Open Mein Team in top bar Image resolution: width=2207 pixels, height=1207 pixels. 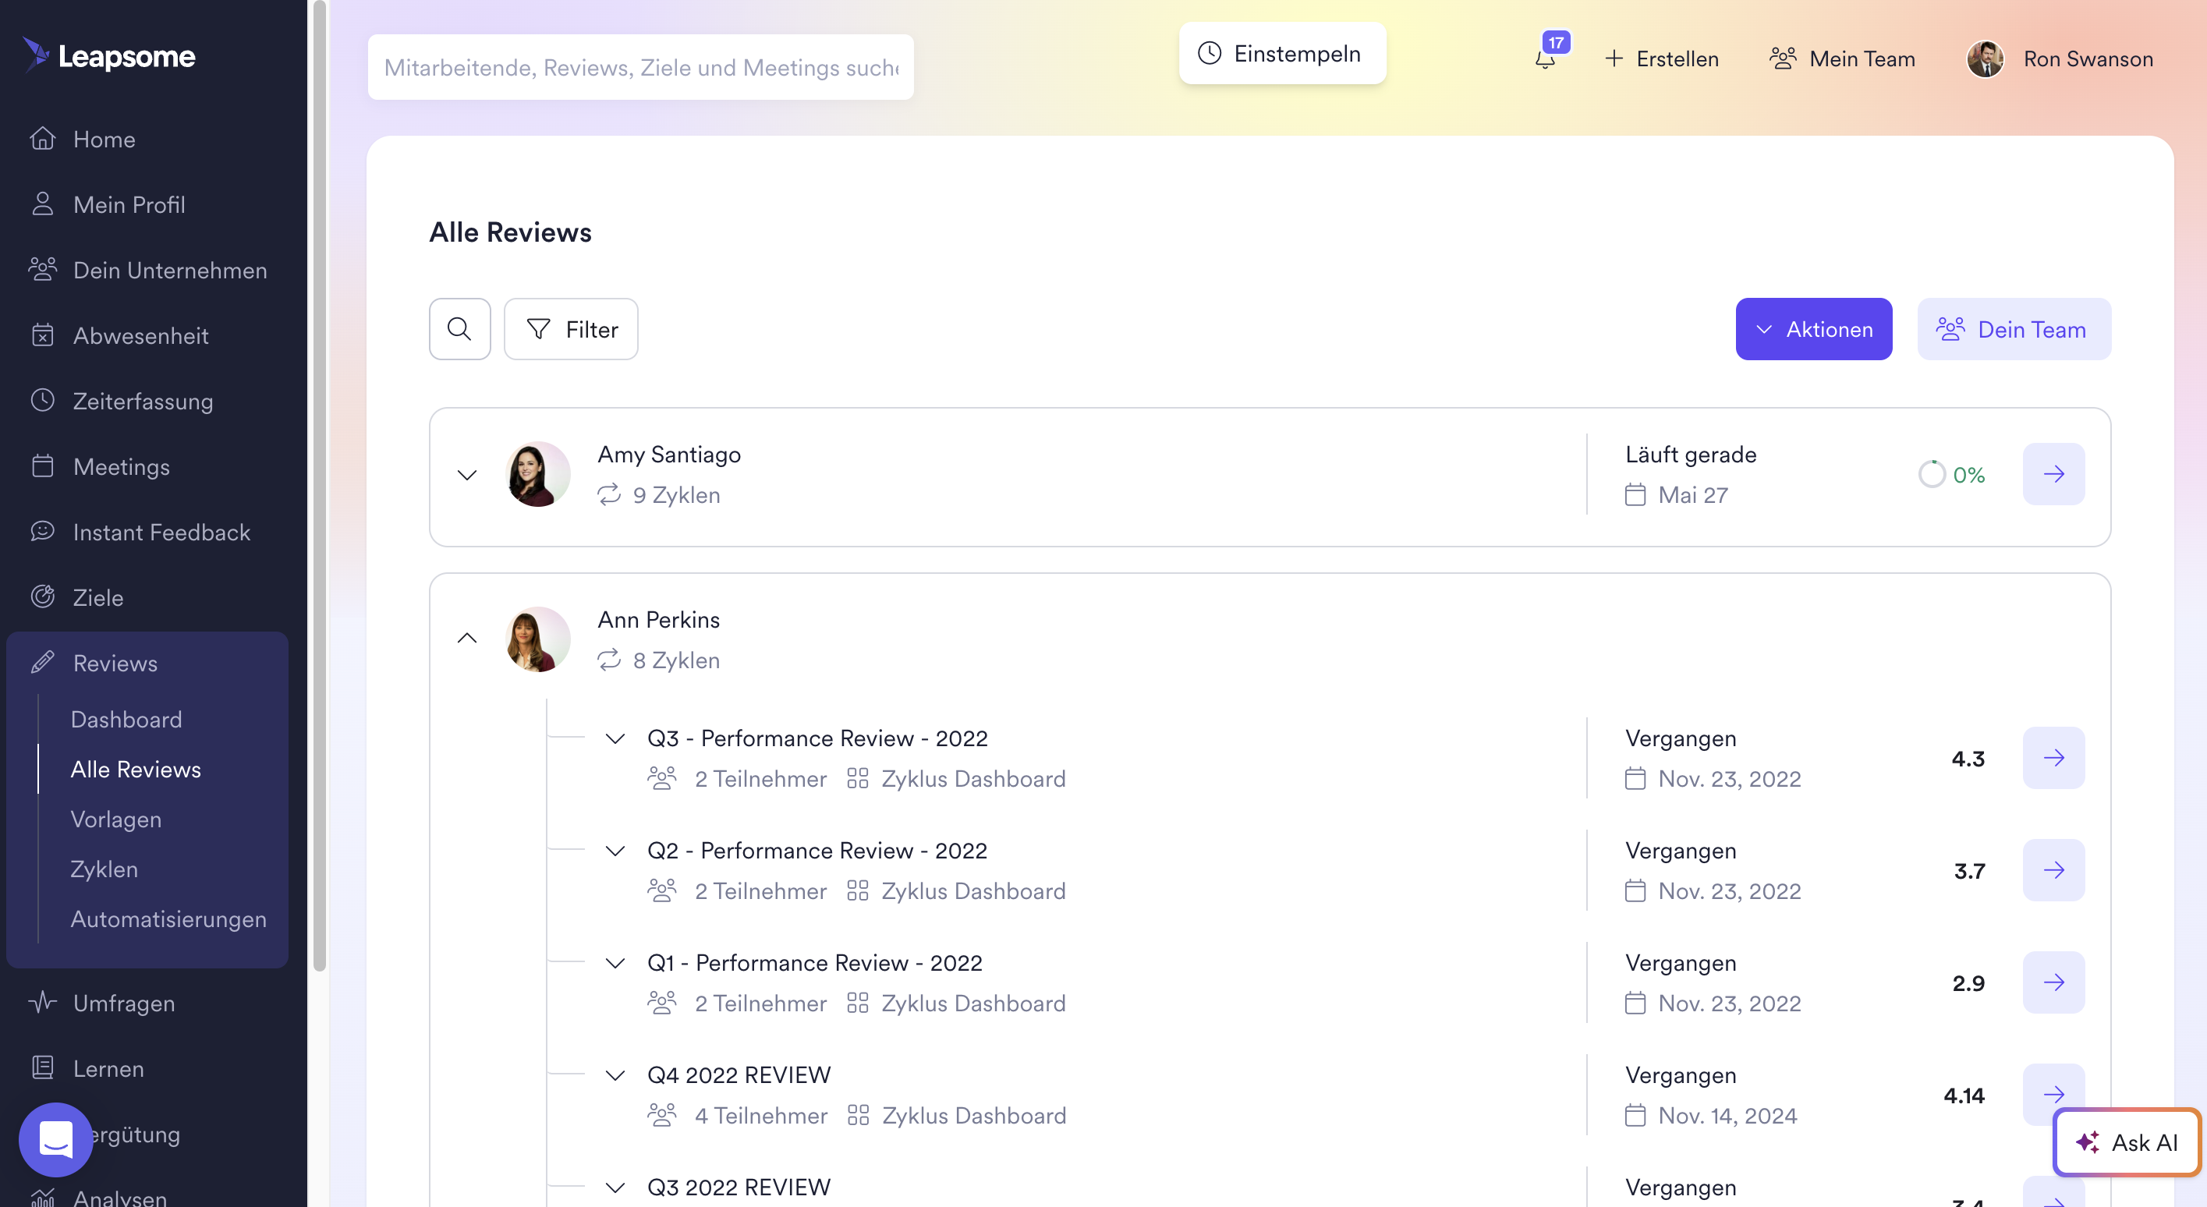click(x=1842, y=59)
